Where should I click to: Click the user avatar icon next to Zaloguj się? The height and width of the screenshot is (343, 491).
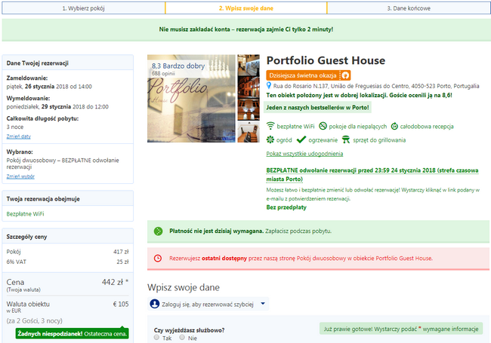tap(155, 304)
